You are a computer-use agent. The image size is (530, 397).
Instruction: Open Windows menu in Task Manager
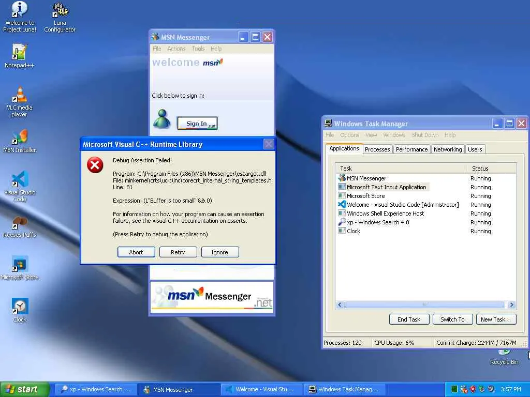[394, 135]
